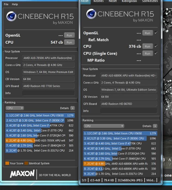Click the AMD Radeon HD 7700 Series field
This screenshot has height=190, width=172.
click(x=48, y=86)
